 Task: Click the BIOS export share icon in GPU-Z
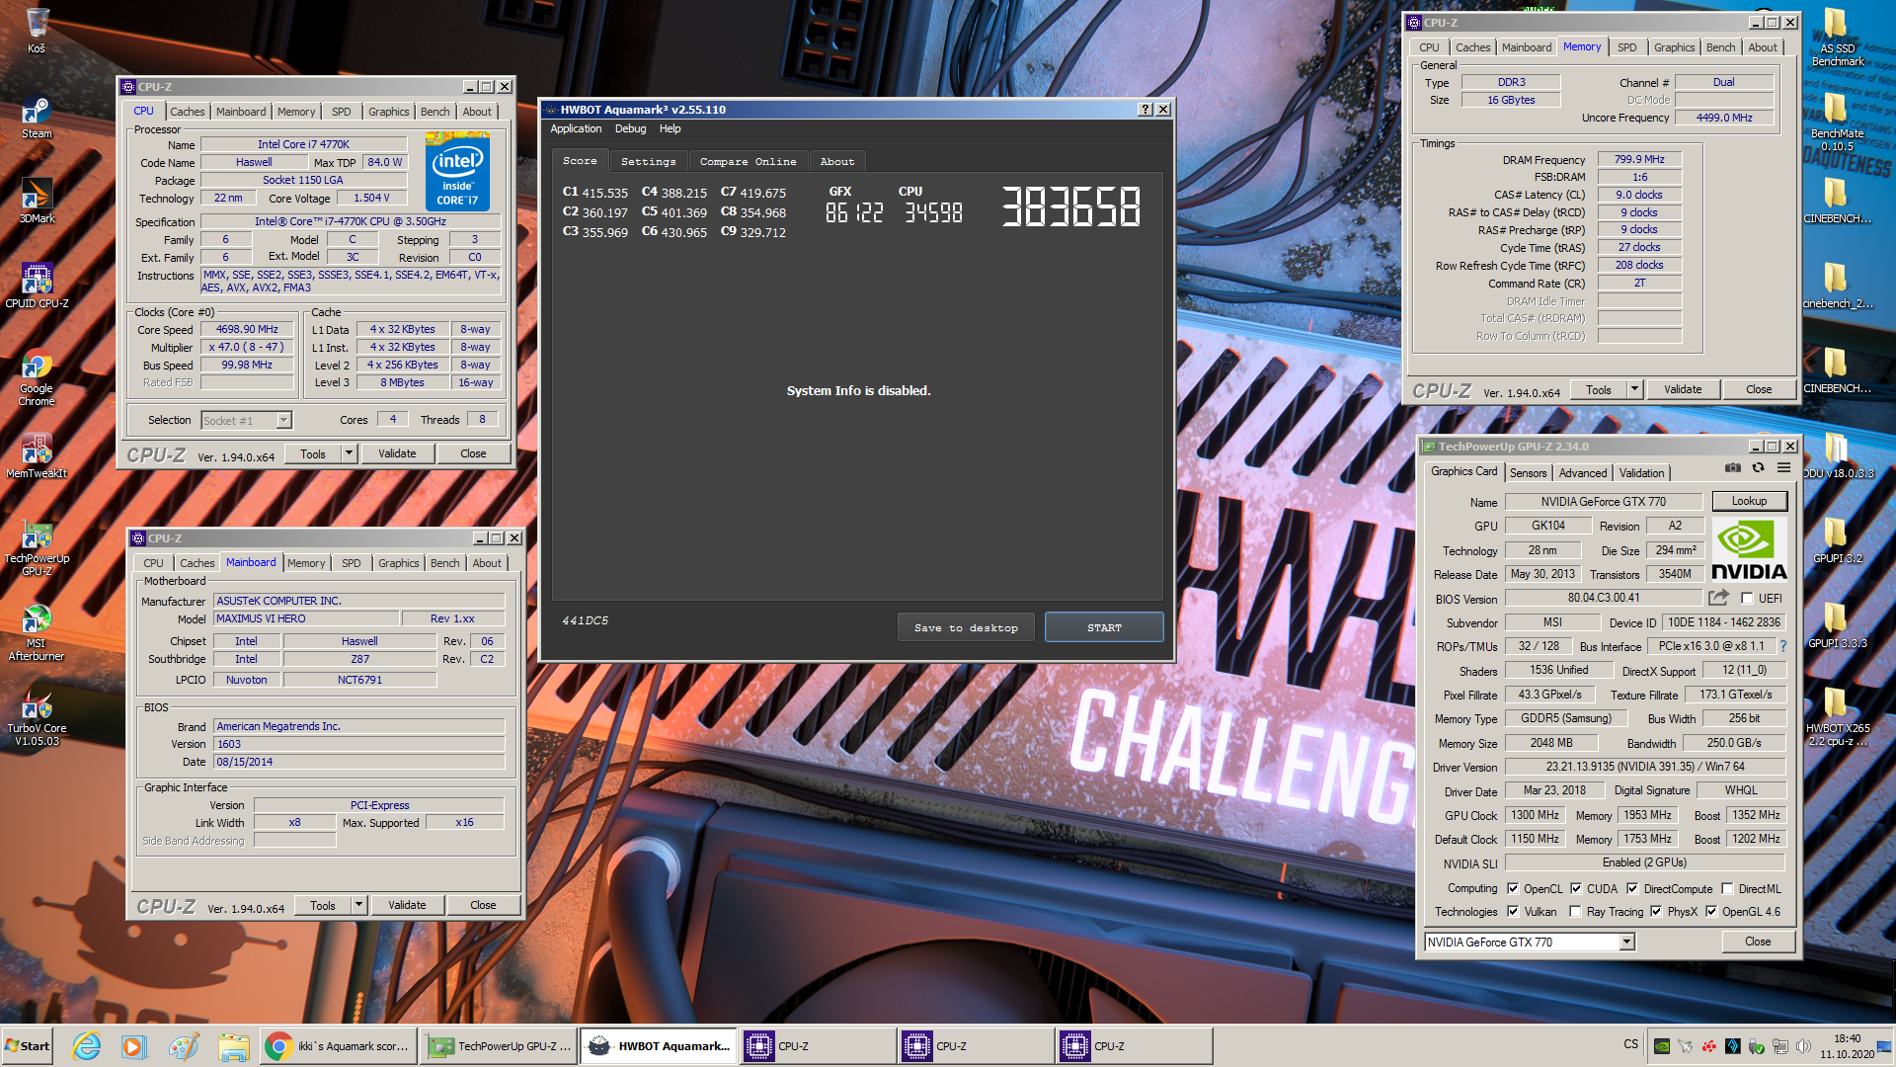[1718, 598]
